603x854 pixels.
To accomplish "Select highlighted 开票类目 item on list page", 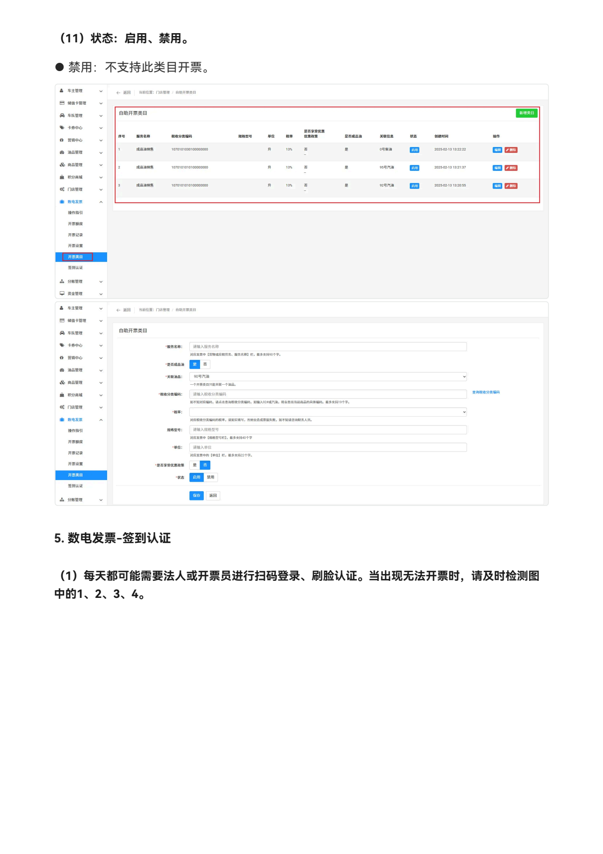I will [x=81, y=257].
